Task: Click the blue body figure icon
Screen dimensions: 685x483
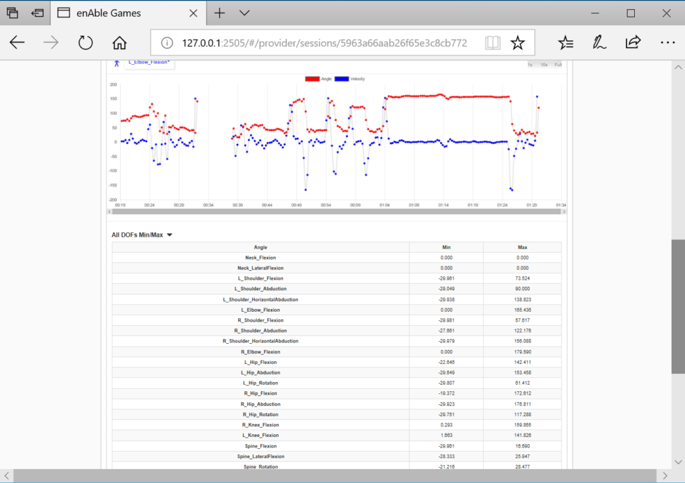Action: click(116, 64)
